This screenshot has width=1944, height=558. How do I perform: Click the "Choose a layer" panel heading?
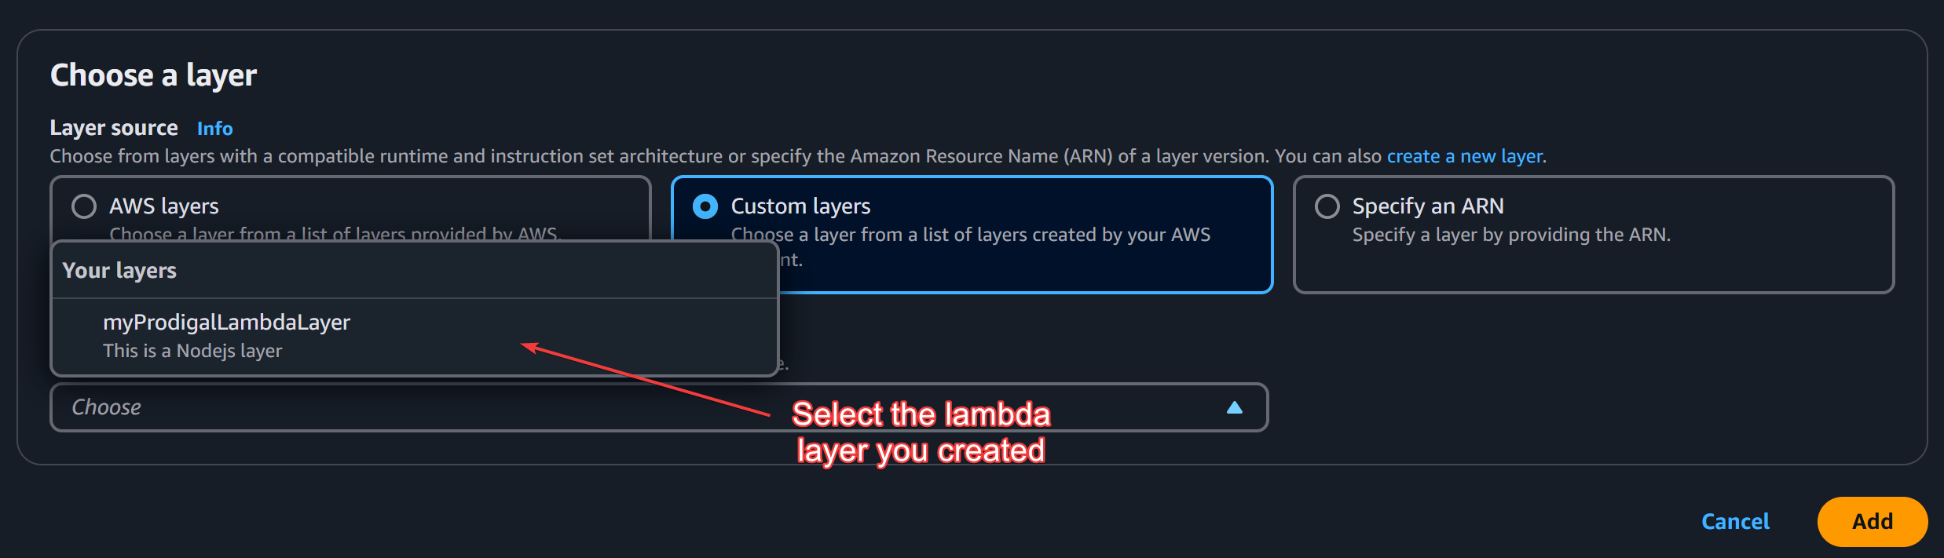click(154, 75)
